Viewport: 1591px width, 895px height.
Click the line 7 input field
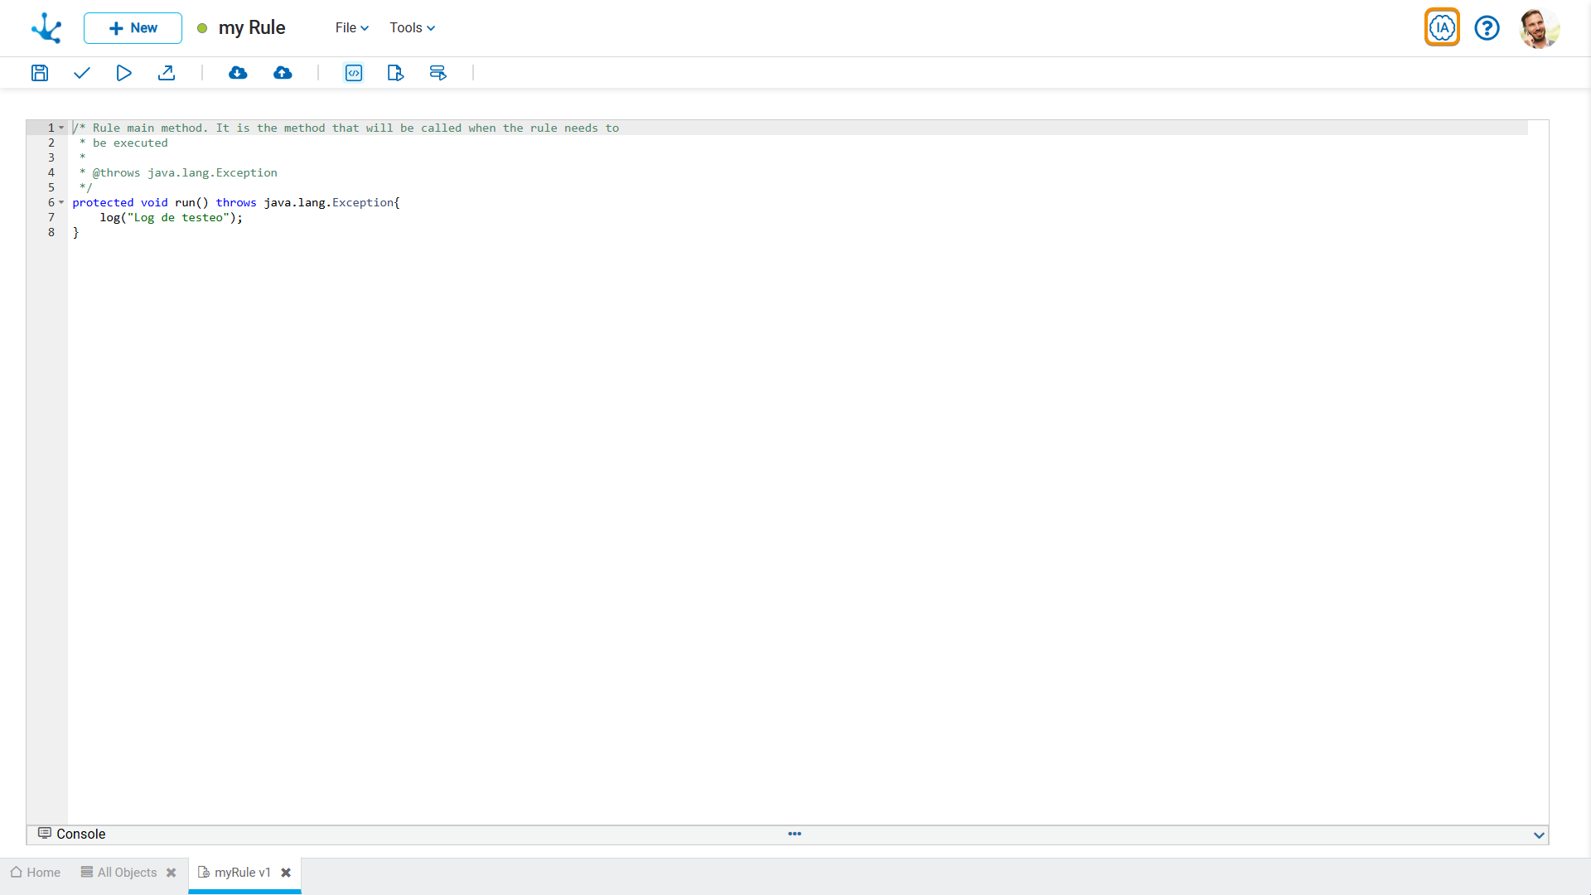pyautogui.click(x=157, y=217)
